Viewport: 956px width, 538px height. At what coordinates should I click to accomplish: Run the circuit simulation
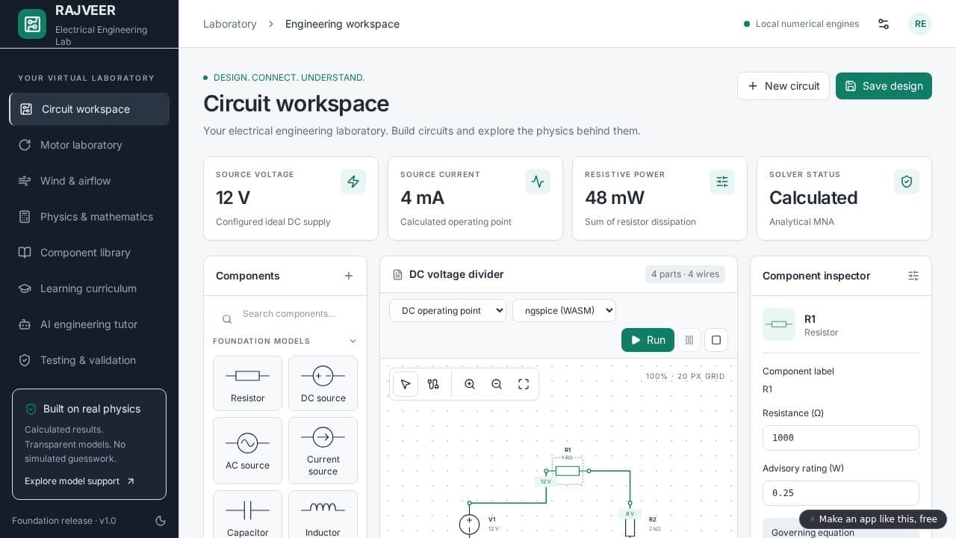coord(648,340)
